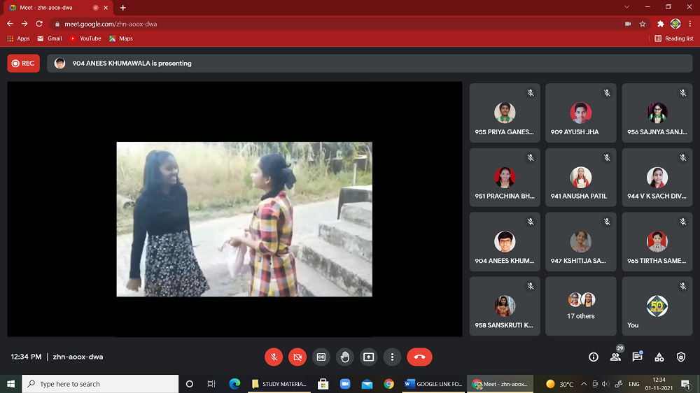Open the three-dot more options menu
Screen dimensions: 700x393
pyautogui.click(x=392, y=357)
